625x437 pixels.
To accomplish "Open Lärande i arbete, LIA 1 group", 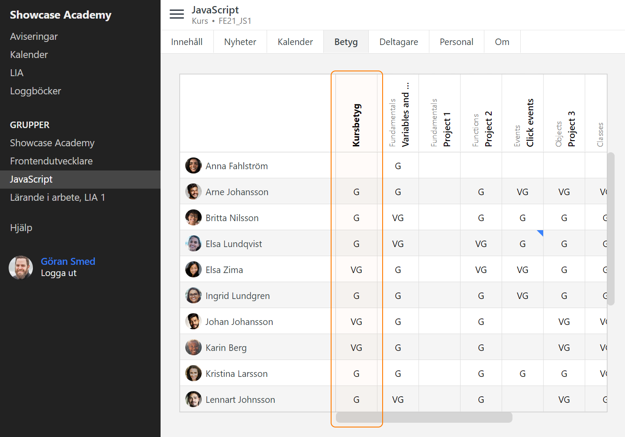I will (58, 197).
